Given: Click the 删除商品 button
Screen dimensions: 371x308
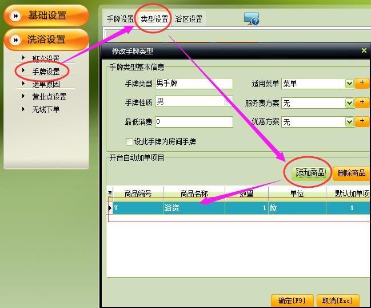Looking at the screenshot, I should [351, 173].
